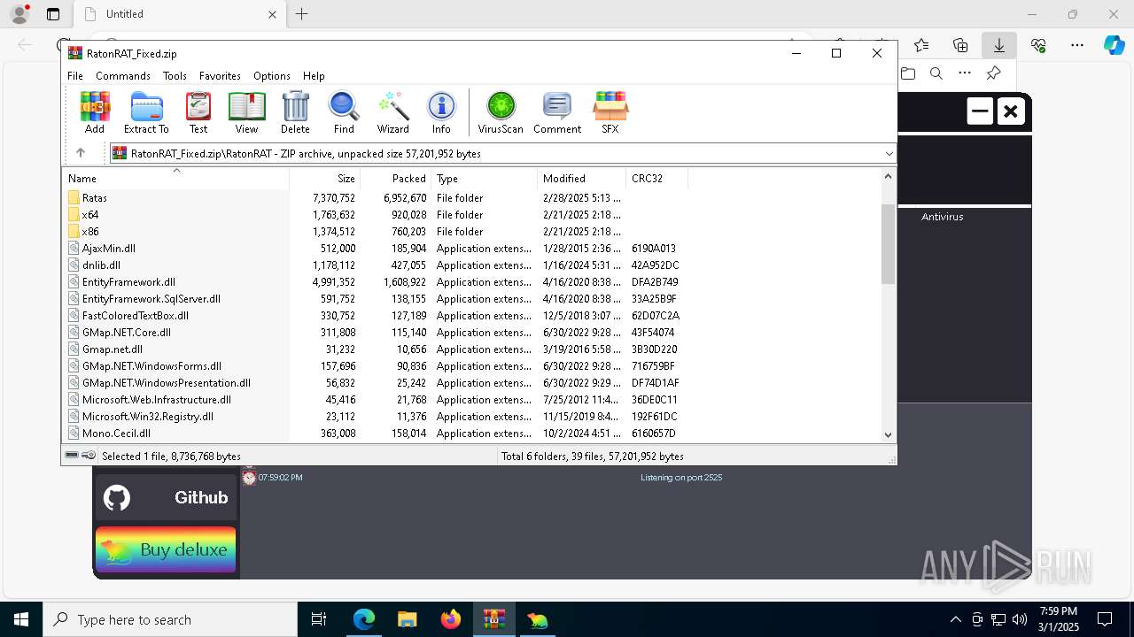Open the Help menu
The height and width of the screenshot is (637, 1134).
pyautogui.click(x=314, y=76)
